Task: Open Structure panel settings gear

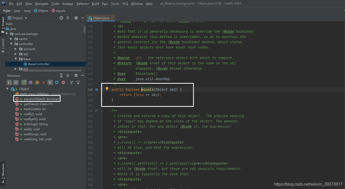Action: pos(76,75)
